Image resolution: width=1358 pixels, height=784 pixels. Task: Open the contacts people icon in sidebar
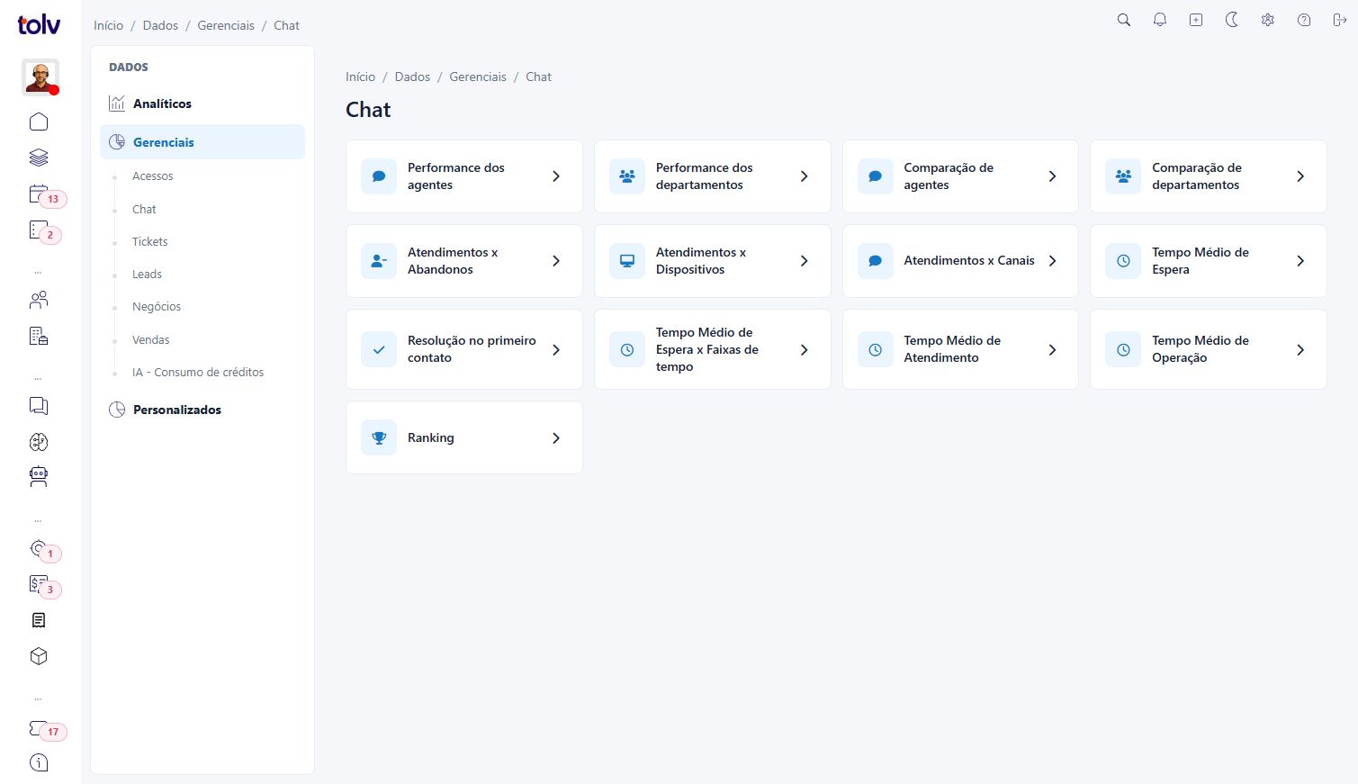[39, 300]
